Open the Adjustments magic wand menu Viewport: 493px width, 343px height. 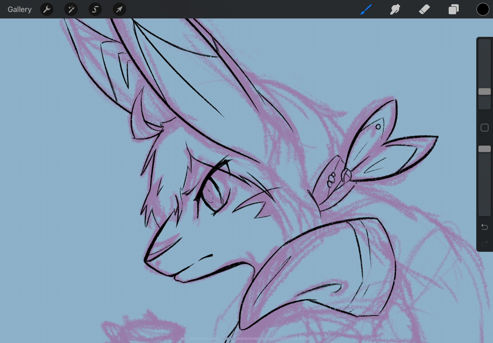(71, 9)
